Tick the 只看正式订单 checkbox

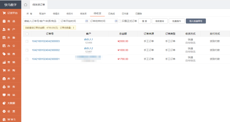click(x=120, y=21)
